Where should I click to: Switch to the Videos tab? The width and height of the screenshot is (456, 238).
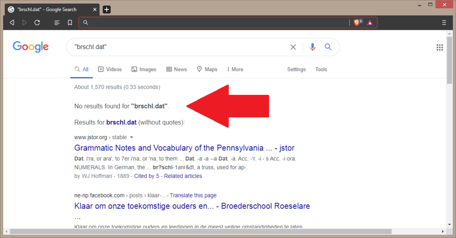pyautogui.click(x=110, y=69)
